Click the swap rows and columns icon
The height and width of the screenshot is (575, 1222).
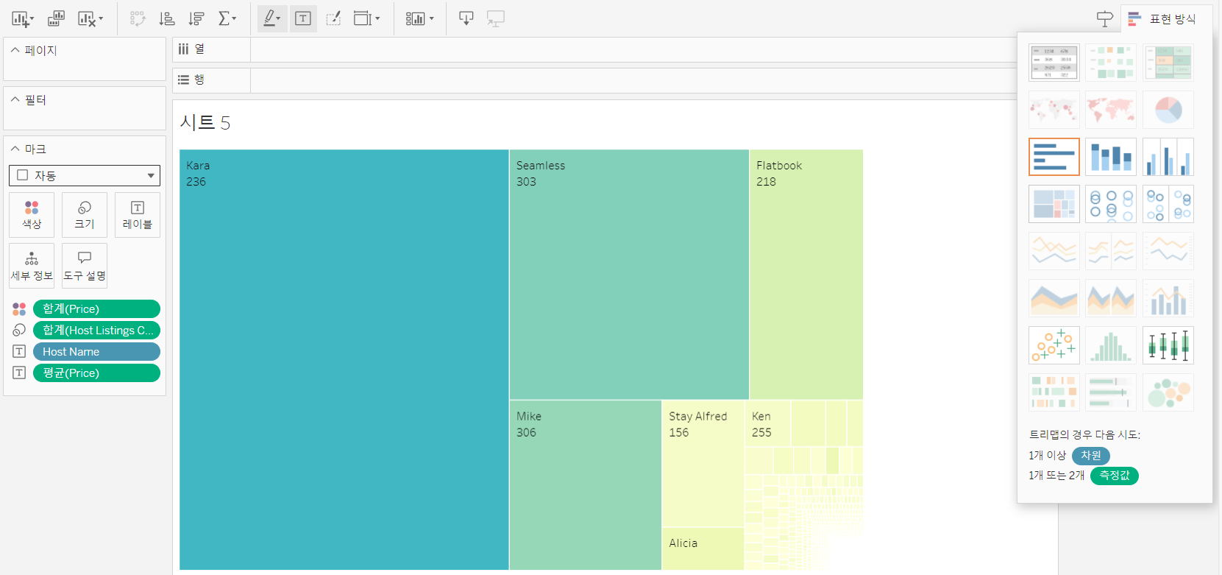click(x=138, y=18)
